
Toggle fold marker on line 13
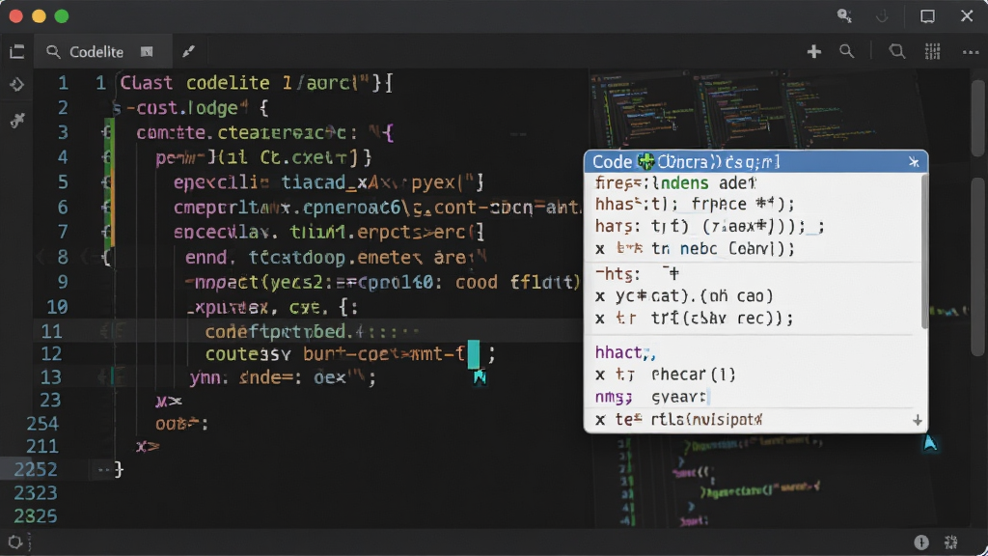click(x=112, y=377)
